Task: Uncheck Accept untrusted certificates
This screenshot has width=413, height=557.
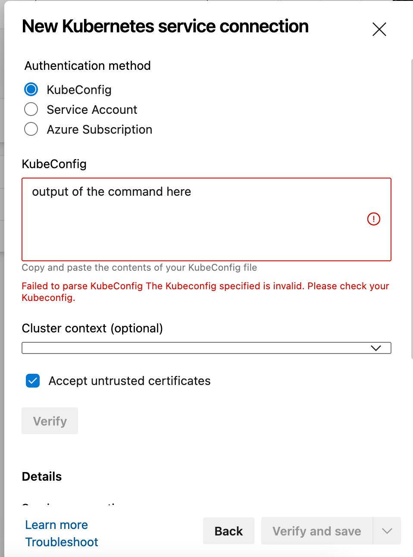Action: point(33,381)
